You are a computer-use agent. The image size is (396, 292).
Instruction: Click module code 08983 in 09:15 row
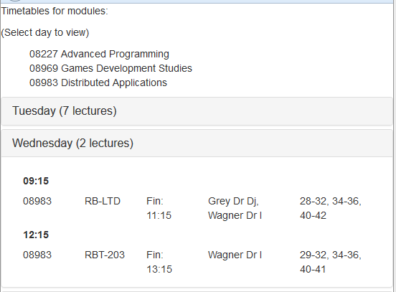pos(37,202)
